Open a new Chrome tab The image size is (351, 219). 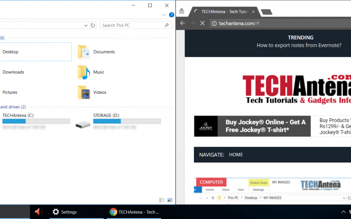(x=266, y=12)
